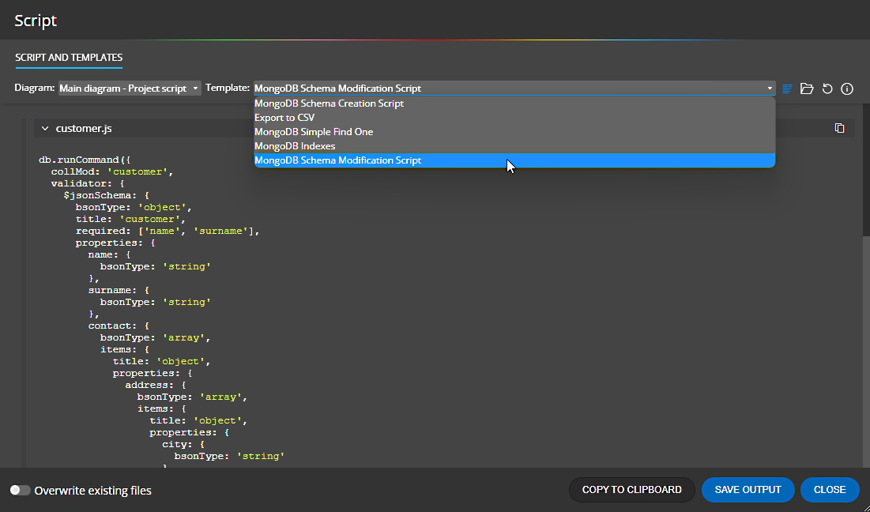Copy the customer.js script using its copy icon
Image resolution: width=870 pixels, height=512 pixels.
point(839,127)
